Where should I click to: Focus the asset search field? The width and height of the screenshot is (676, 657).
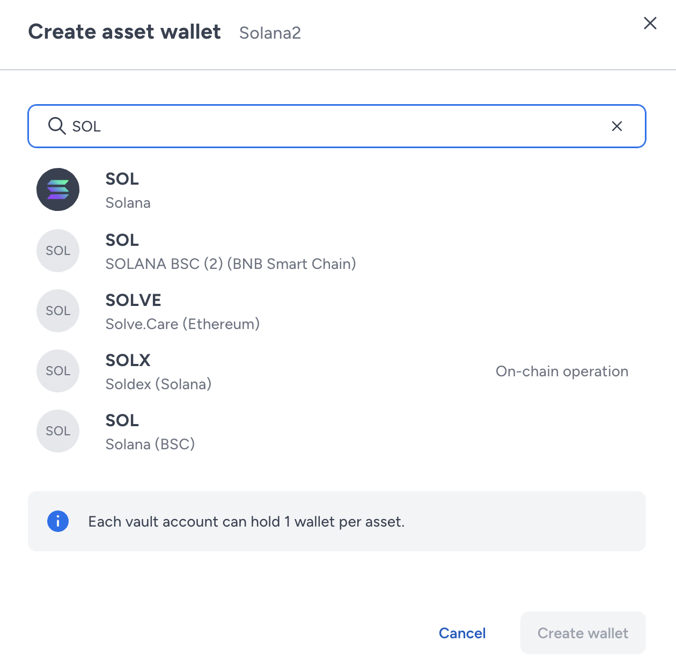coord(337,126)
